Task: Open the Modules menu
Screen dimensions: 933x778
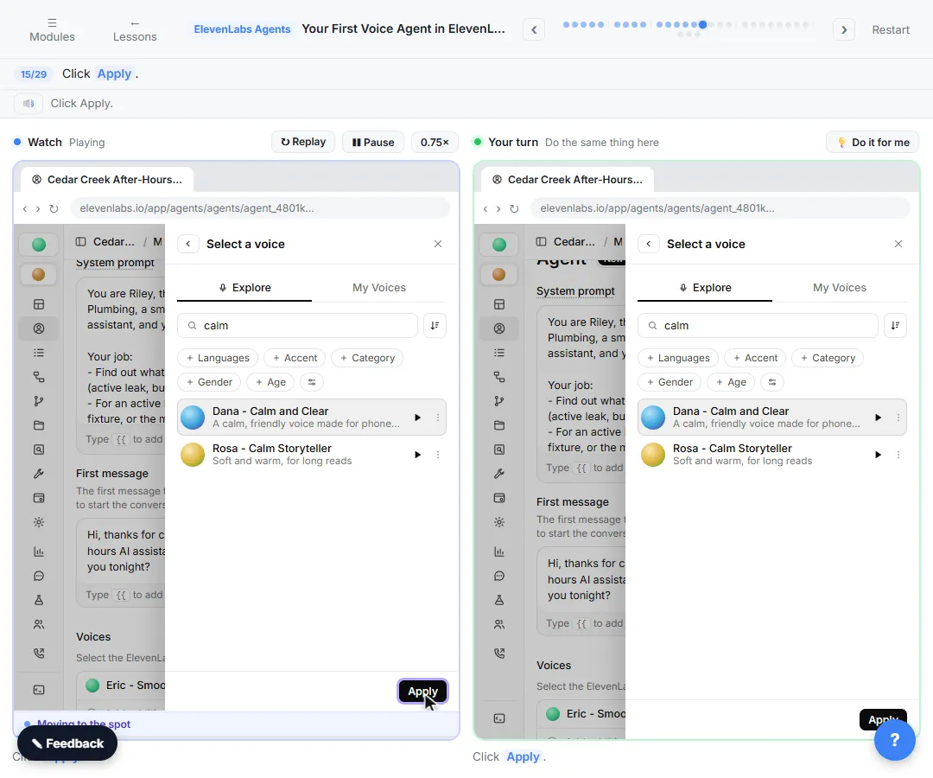Action: point(53,29)
